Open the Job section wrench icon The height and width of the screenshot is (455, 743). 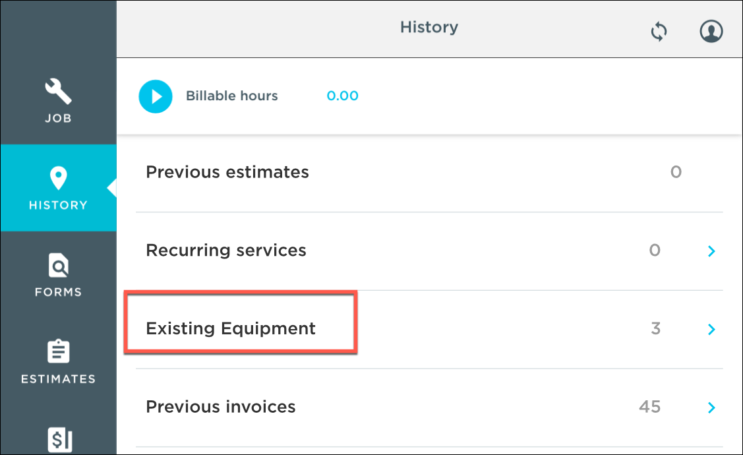(58, 91)
